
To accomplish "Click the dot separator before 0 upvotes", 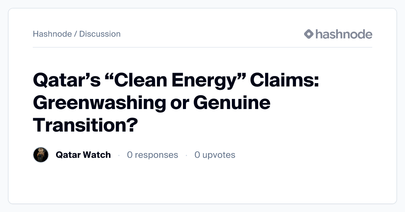I will tap(186, 155).
